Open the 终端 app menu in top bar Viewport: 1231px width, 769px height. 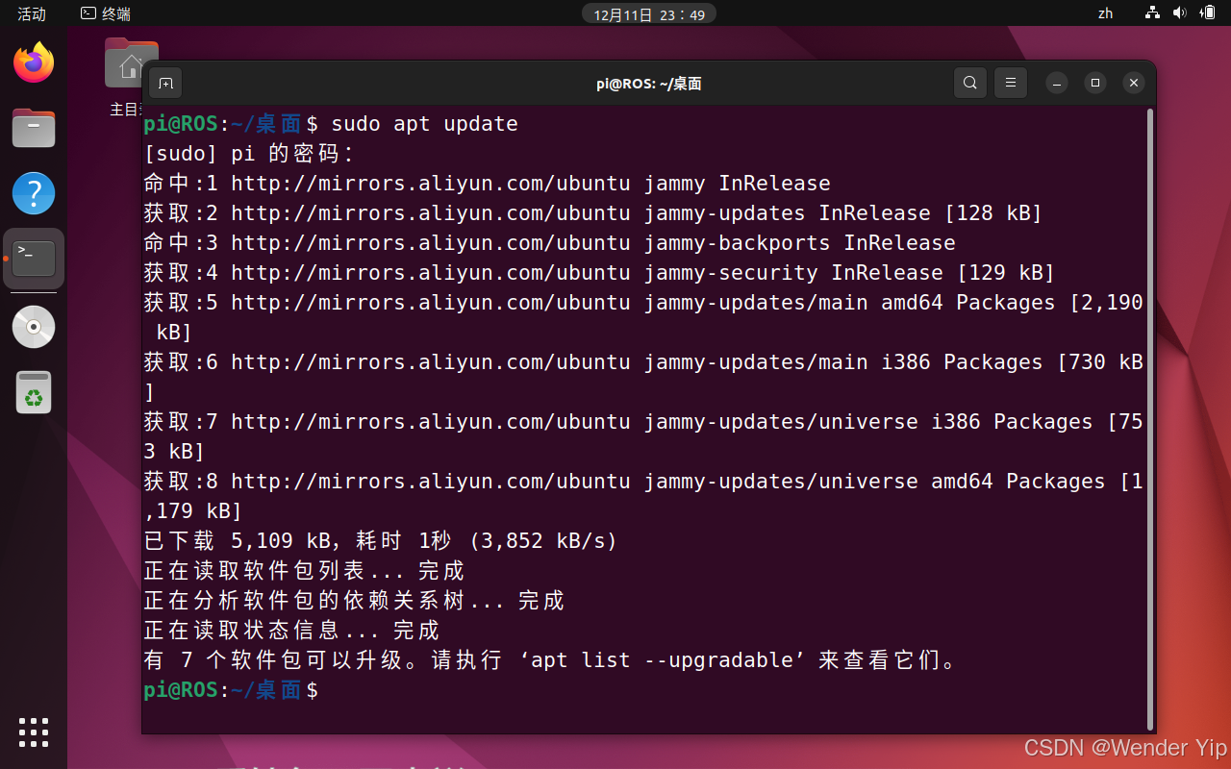coord(106,13)
